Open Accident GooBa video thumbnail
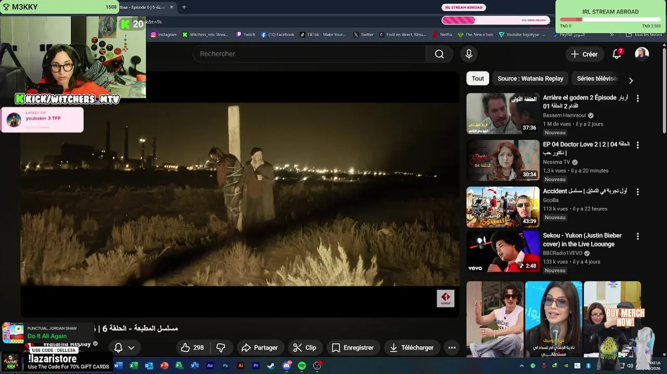Image resolution: width=667 pixels, height=374 pixels. tap(503, 207)
